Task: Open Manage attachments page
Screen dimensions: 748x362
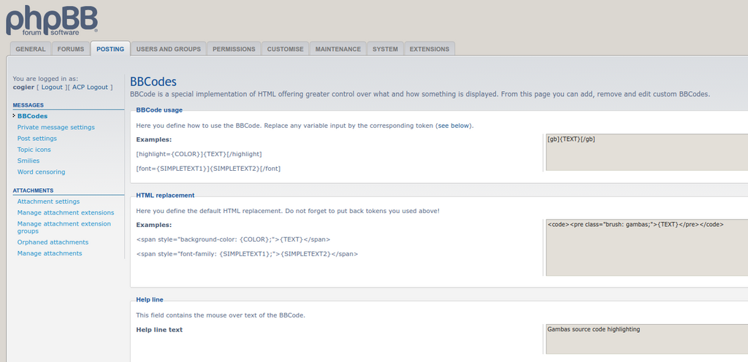Action: (50, 253)
